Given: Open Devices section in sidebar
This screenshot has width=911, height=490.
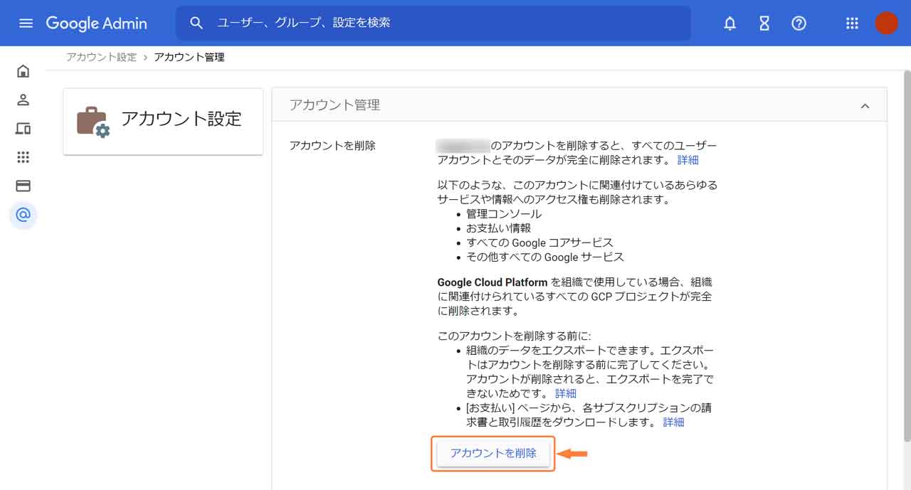Looking at the screenshot, I should [23, 129].
